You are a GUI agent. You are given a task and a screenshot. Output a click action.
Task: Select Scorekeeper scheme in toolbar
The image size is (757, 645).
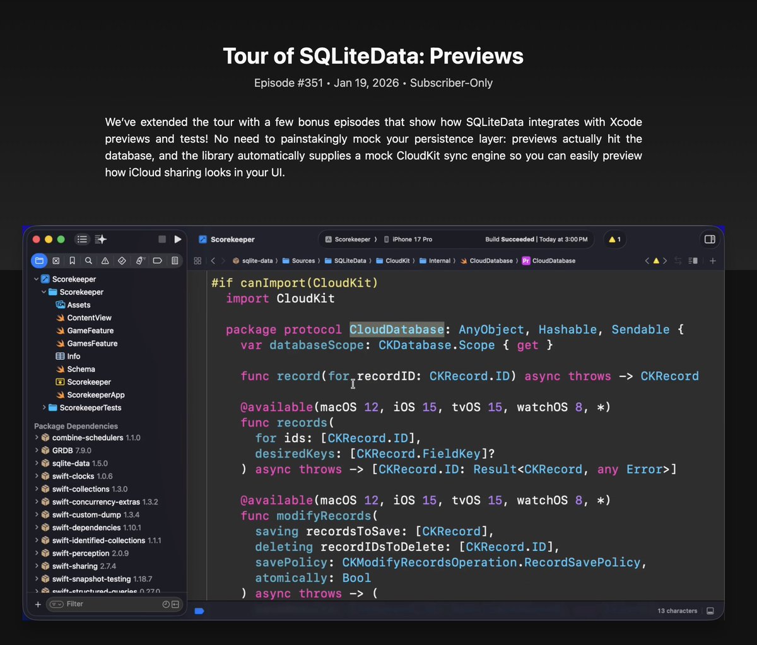[348, 240]
